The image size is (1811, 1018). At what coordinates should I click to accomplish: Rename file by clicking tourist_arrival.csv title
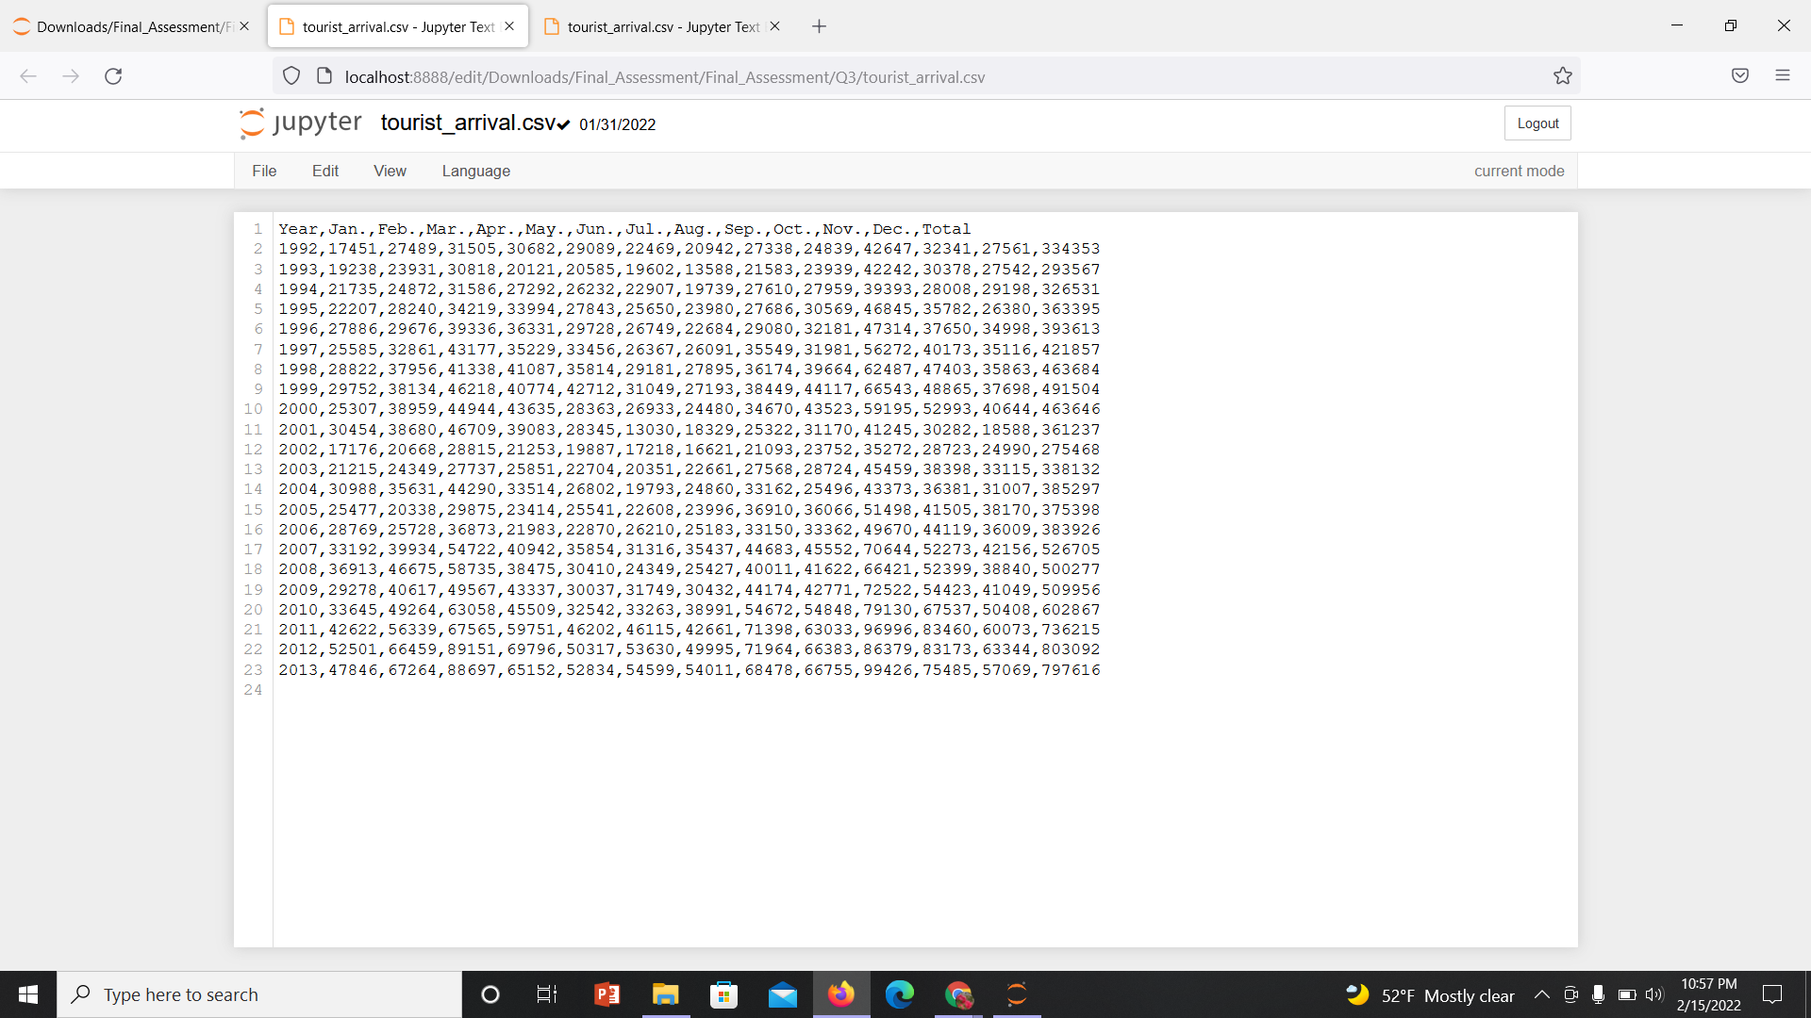pyautogui.click(x=468, y=123)
